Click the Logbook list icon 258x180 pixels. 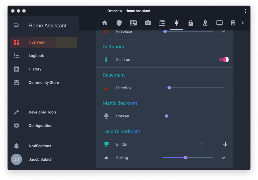point(16,56)
